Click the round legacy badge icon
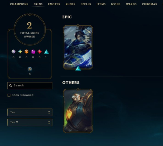This screenshot has height=146, width=163. [x=30, y=69]
